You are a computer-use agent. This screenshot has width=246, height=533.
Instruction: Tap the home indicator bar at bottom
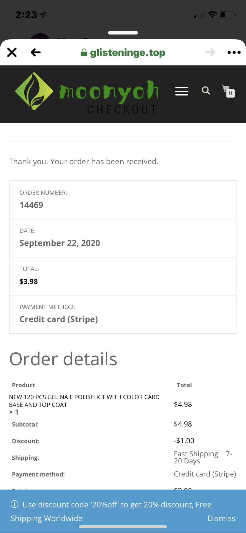123,527
